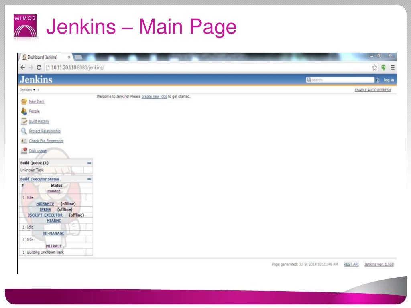Bookmark page with star icon
The height and width of the screenshot is (308, 411).
(374, 67)
